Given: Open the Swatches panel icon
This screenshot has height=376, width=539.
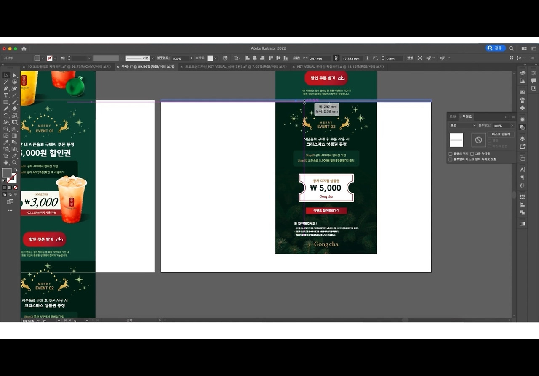Looking at the screenshot, I should 523,92.
